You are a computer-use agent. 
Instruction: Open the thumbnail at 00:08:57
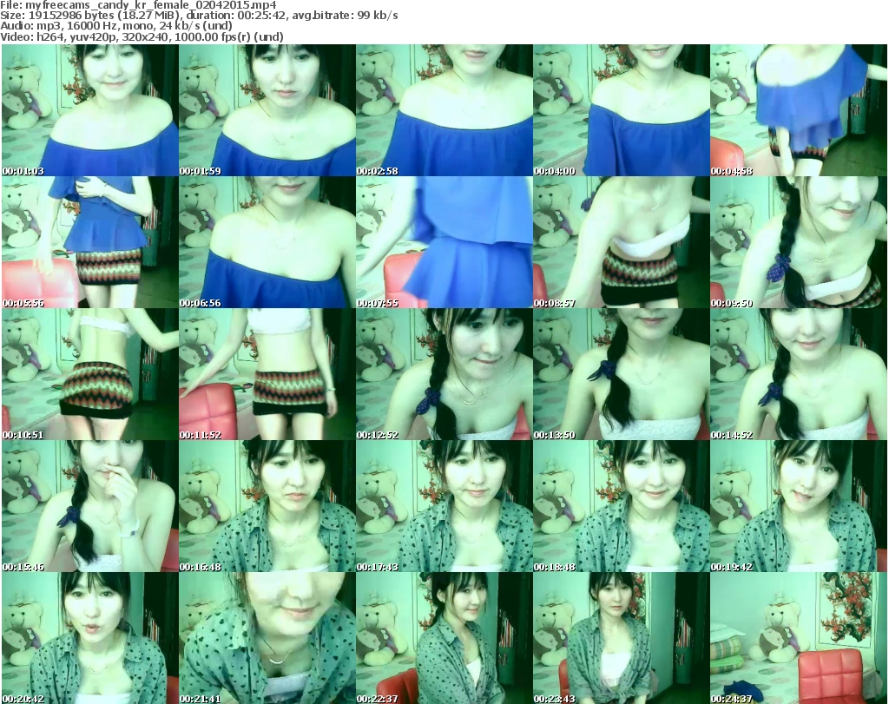coord(622,242)
